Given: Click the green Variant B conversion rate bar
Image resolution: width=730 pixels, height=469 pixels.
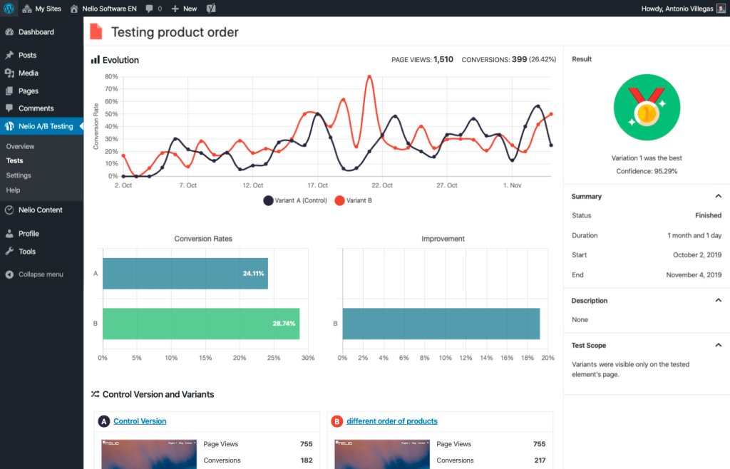Looking at the screenshot, I should pyautogui.click(x=201, y=324).
